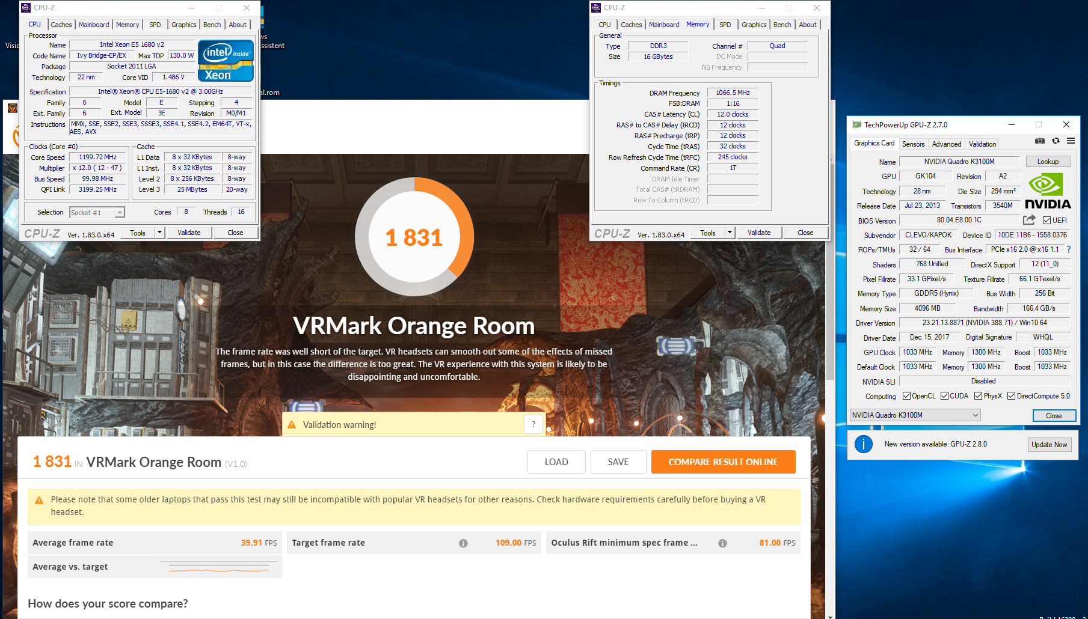
Task: Click the Memory Size 16 GBytes value
Action: pyautogui.click(x=658, y=56)
